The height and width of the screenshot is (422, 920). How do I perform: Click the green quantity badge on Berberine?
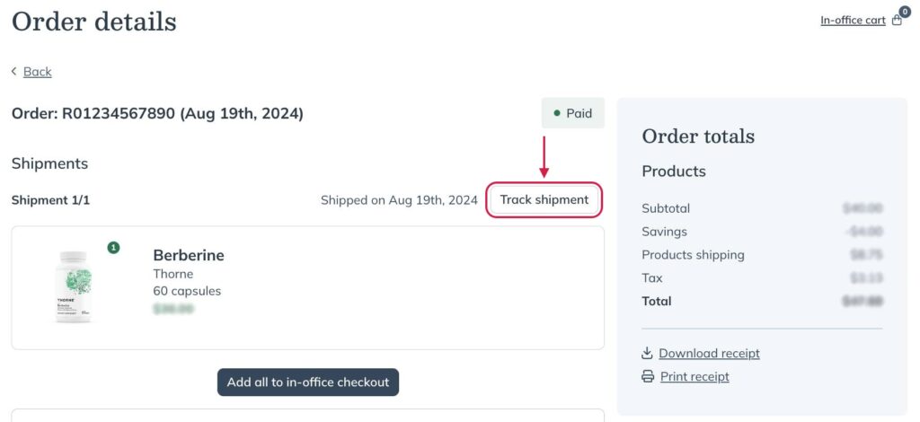click(x=113, y=247)
